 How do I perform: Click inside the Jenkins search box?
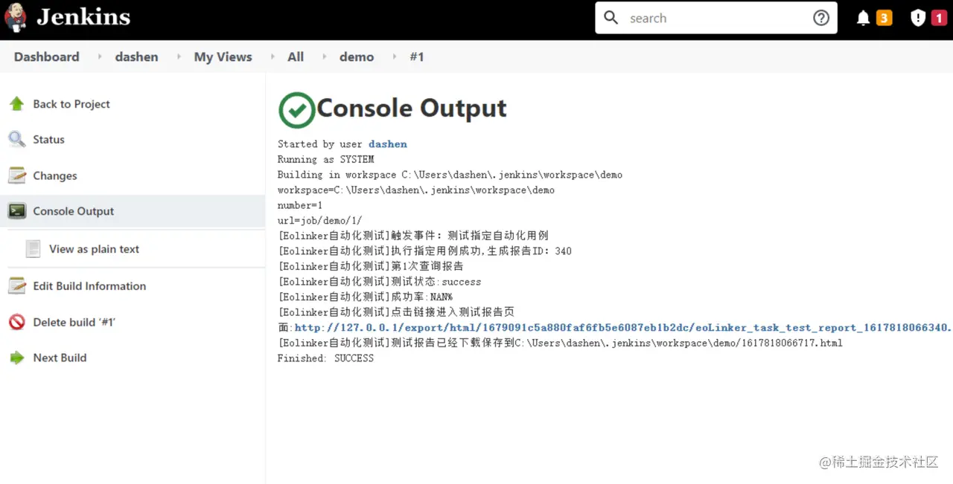[x=715, y=18]
